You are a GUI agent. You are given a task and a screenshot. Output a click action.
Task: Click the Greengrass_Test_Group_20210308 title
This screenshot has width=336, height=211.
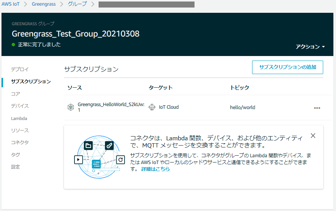[76, 34]
